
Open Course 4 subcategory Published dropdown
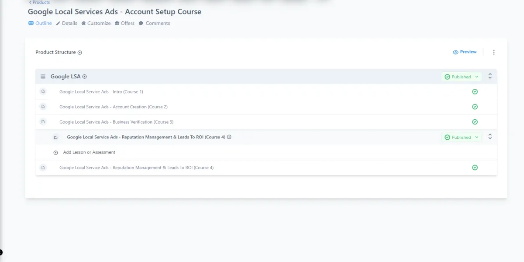[x=462, y=137]
